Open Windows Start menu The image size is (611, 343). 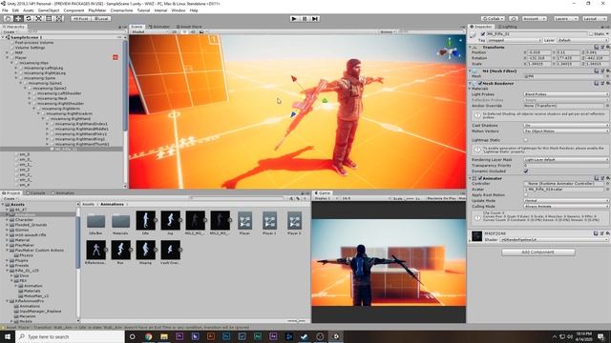click(x=8, y=336)
